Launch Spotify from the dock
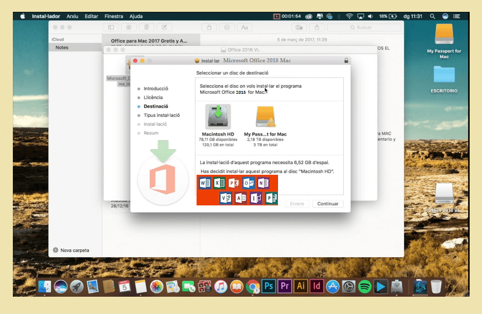 pyautogui.click(x=364, y=286)
